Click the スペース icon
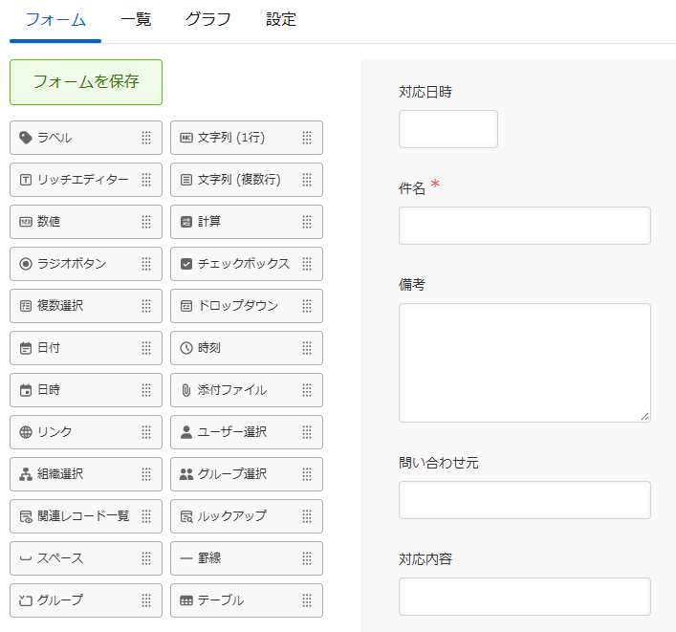Viewport: 676px width, 632px height. click(x=26, y=558)
